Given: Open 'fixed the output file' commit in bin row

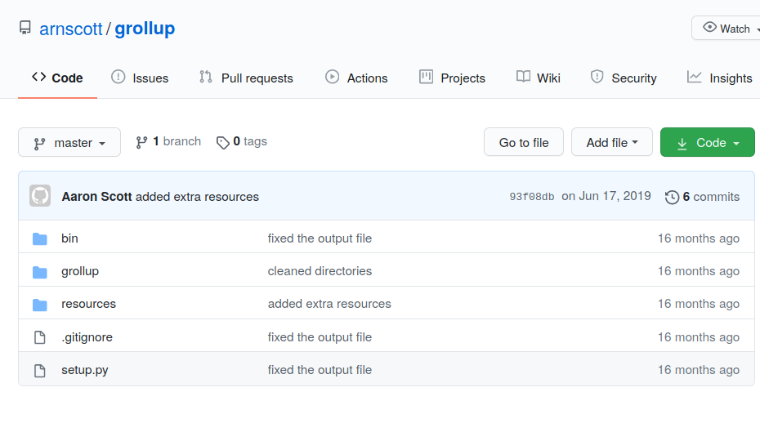Looking at the screenshot, I should (320, 238).
